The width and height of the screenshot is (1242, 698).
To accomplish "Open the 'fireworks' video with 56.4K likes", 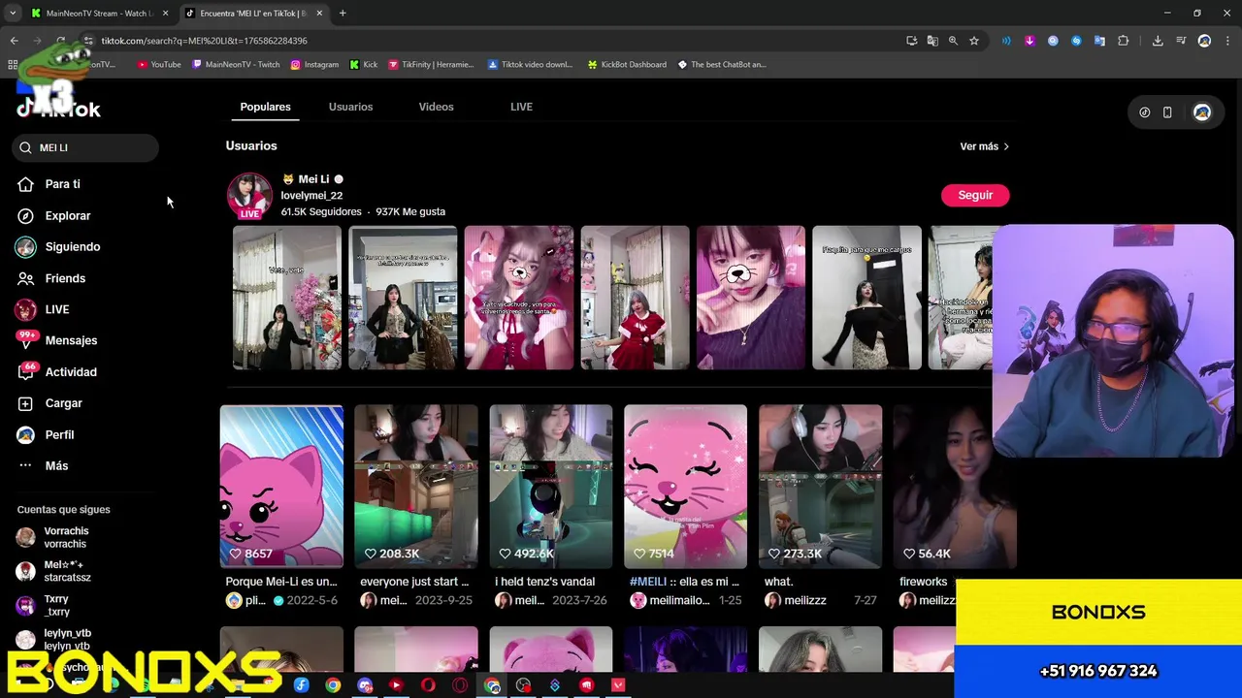I will [x=955, y=487].
